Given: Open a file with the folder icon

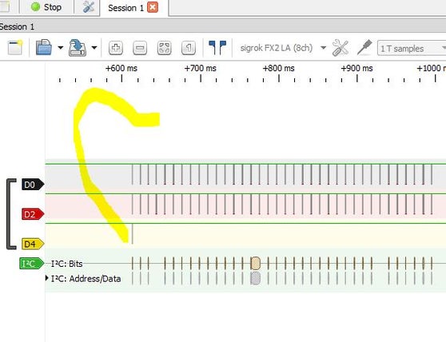Looking at the screenshot, I should point(44,47).
